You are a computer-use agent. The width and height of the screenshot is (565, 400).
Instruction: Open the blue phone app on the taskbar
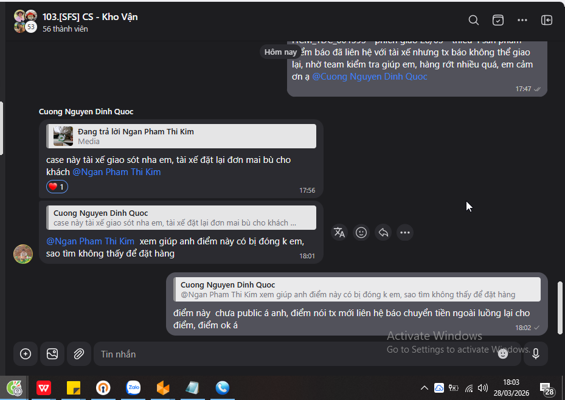223,388
